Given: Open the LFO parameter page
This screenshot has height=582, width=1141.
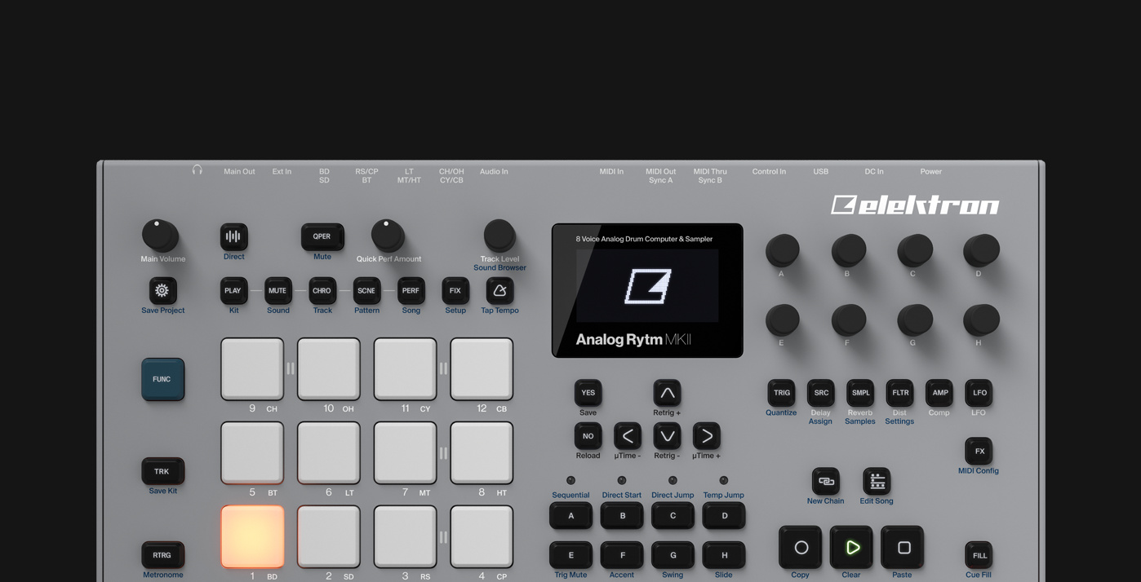Looking at the screenshot, I should point(979,393).
